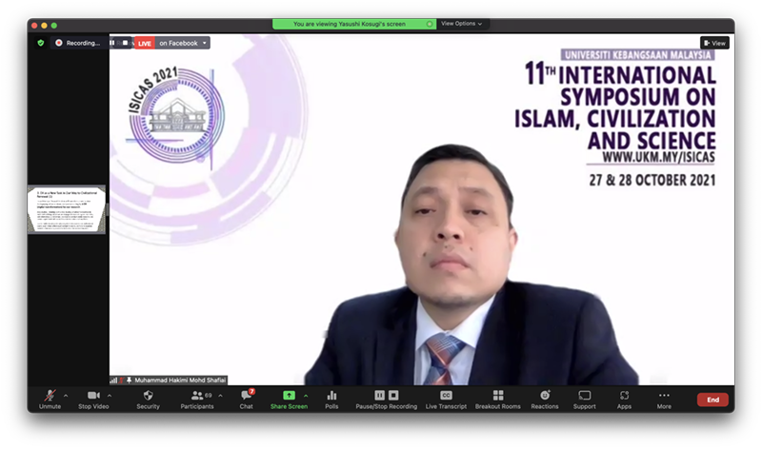Stop Video camera
762x449 pixels.
click(93, 398)
